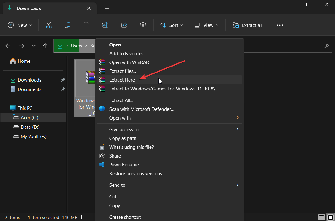This screenshot has height=221, width=335.
Task: Click the search magnifier icon
Action: tap(327, 46)
